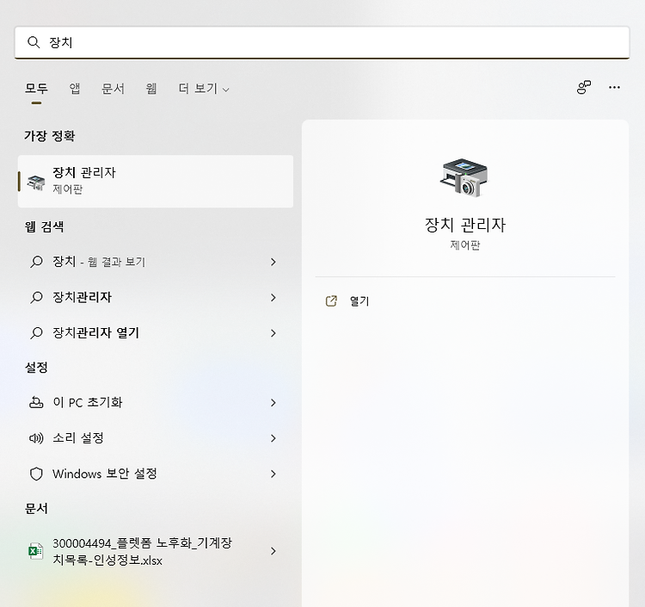Switch to the 웹 tab

(x=151, y=88)
